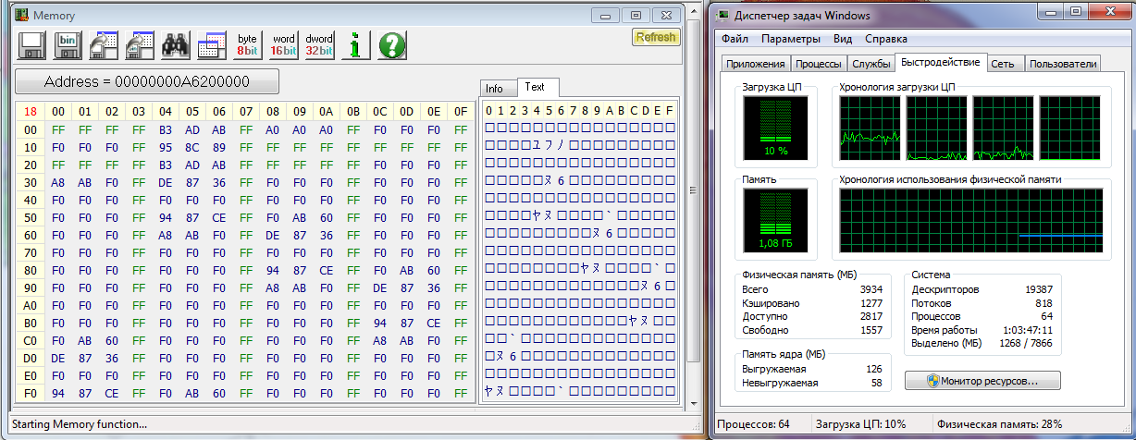The height and width of the screenshot is (440, 1136).
Task: Open Монитор ресурсов from Task Manager
Action: [x=982, y=380]
